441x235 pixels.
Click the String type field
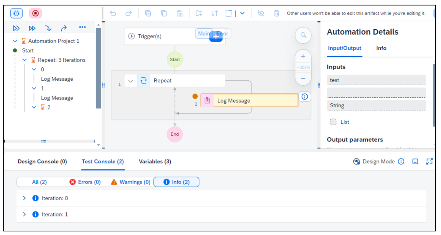click(376, 106)
